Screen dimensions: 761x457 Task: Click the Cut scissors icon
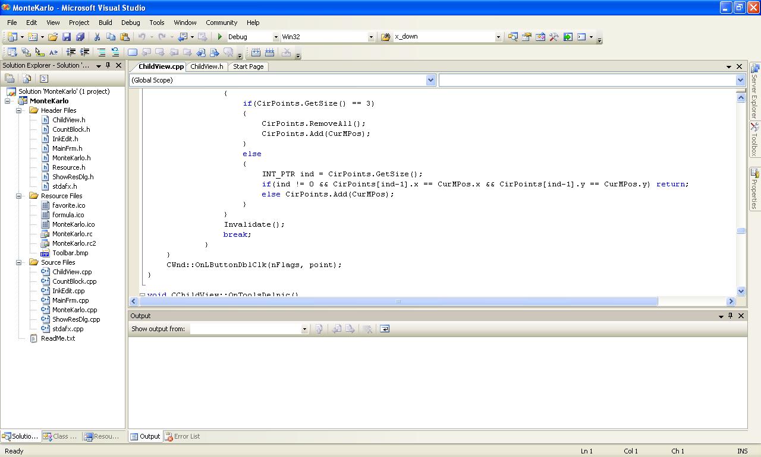[x=97, y=37]
